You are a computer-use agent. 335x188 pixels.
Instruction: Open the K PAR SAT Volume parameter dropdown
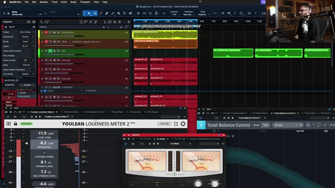64,91
